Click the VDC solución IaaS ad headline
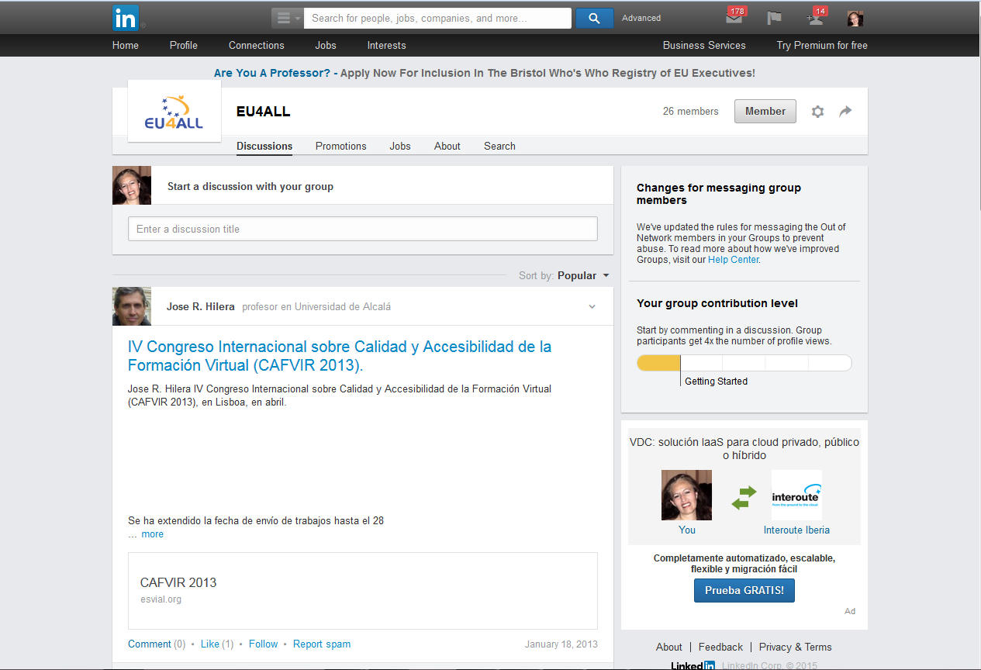 click(744, 449)
